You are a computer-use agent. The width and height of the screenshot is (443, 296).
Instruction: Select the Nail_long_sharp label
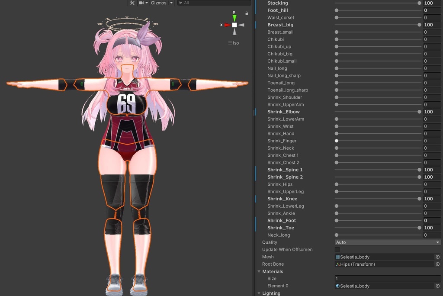coord(284,75)
